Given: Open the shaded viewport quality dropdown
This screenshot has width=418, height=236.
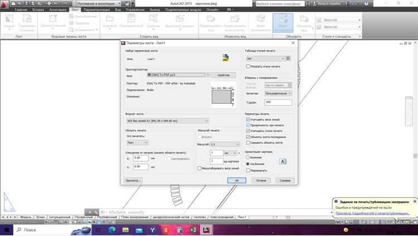Looking at the screenshot, I should click(278, 93).
